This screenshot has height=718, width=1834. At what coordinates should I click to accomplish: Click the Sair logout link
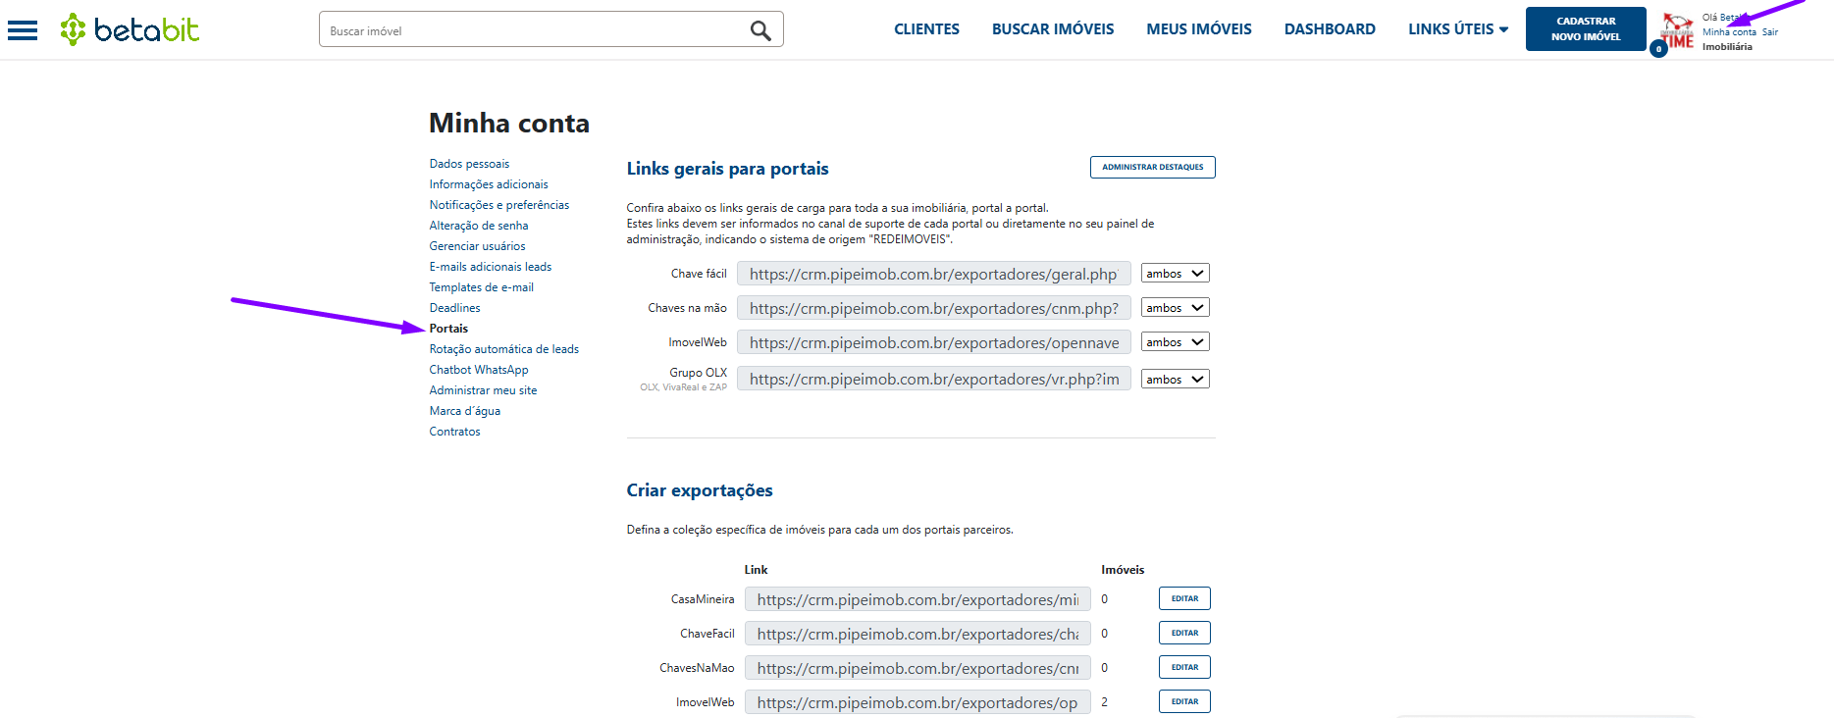click(x=1769, y=32)
